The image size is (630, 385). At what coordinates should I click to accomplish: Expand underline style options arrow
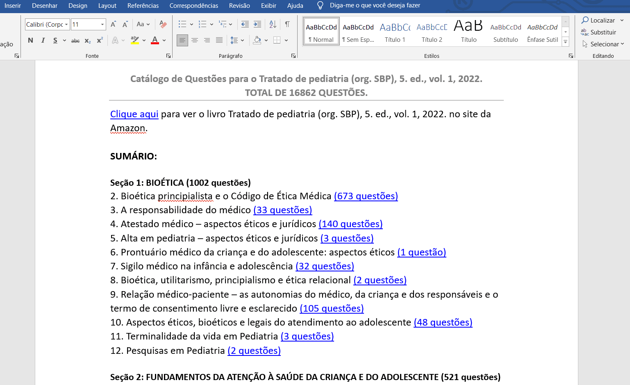click(x=64, y=41)
